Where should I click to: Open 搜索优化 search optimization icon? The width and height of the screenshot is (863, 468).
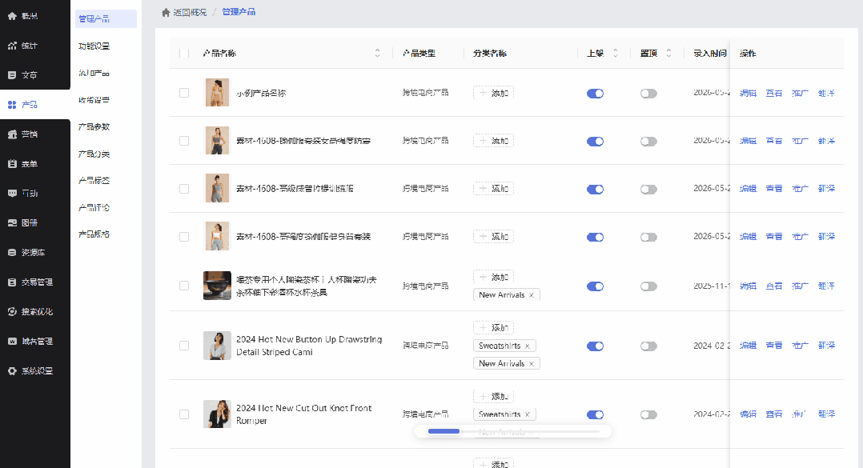click(x=12, y=312)
